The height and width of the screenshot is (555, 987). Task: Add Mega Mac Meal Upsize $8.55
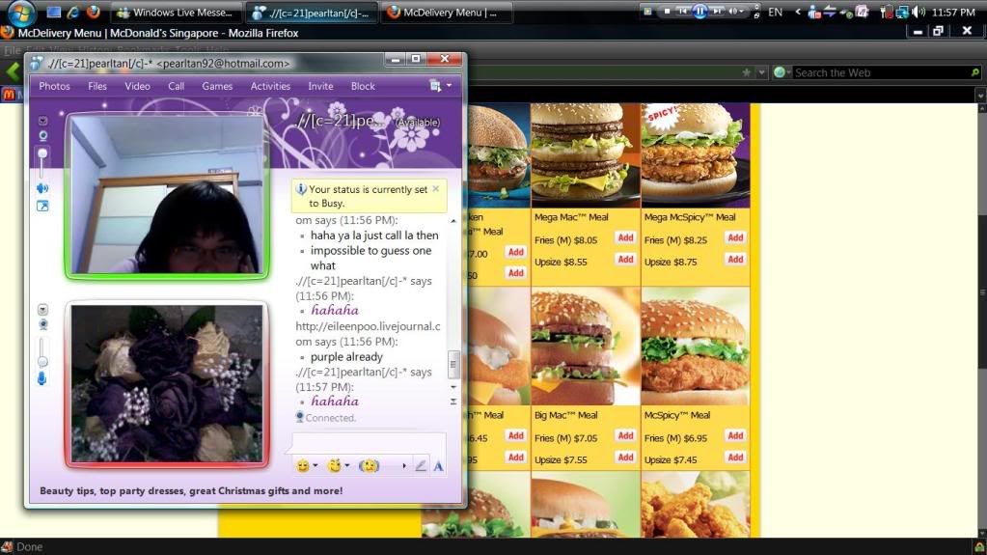pyautogui.click(x=625, y=259)
